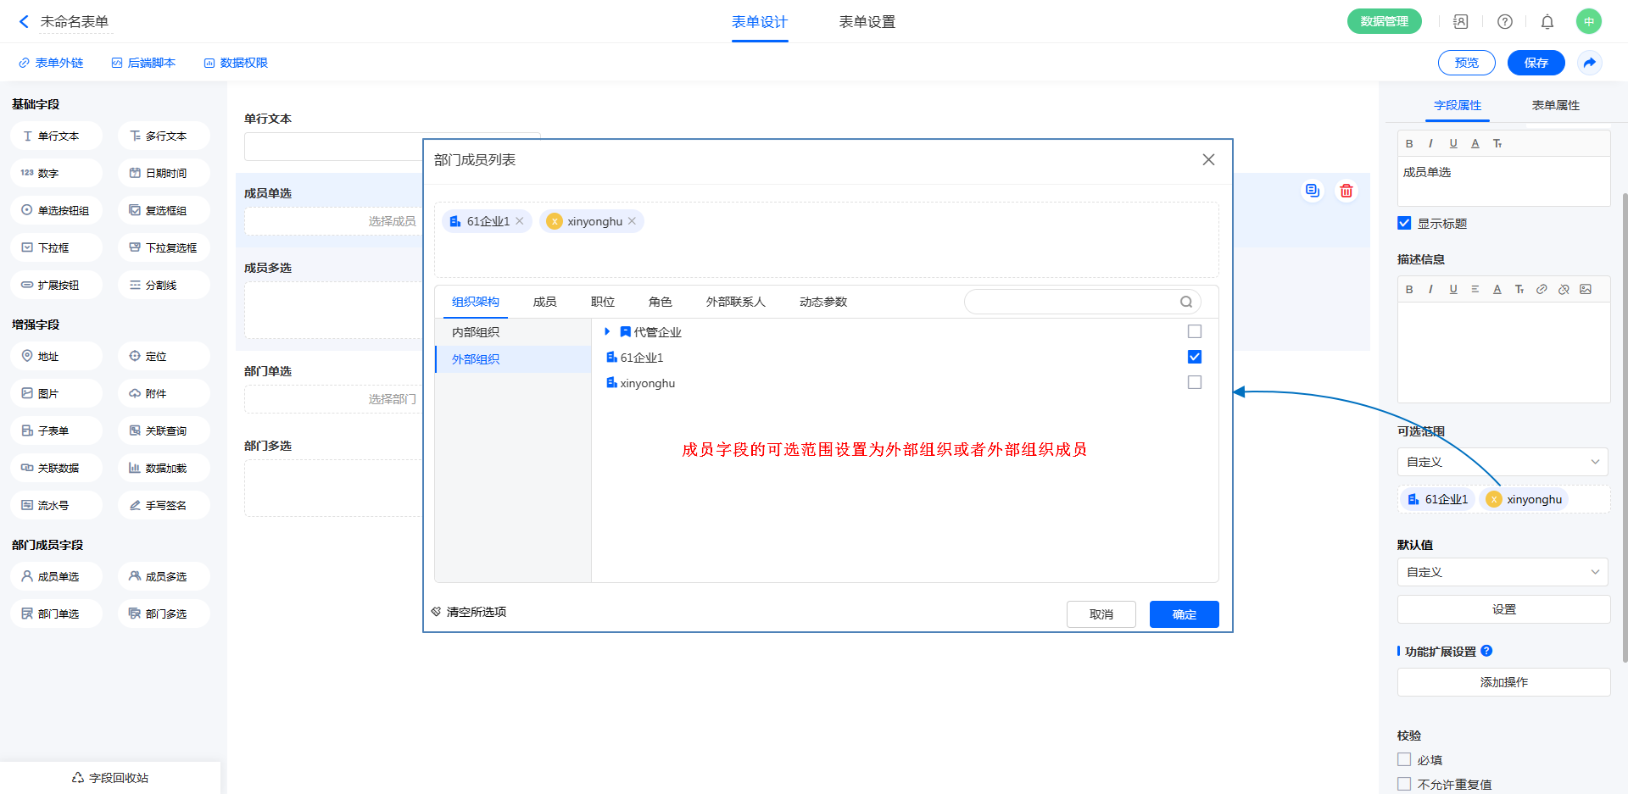Add a 子表单 field from the palette
The height and width of the screenshot is (794, 1628).
click(x=57, y=430)
